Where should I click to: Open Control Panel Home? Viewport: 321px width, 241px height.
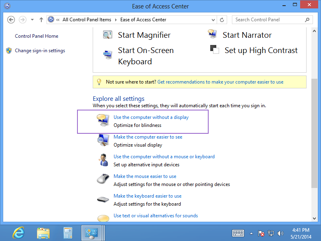point(37,36)
